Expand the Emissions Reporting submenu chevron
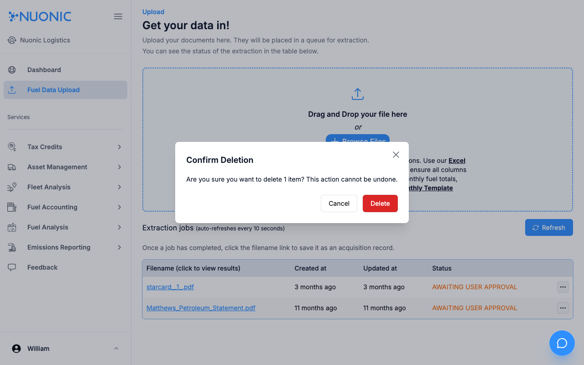The height and width of the screenshot is (365, 584). coord(120,247)
